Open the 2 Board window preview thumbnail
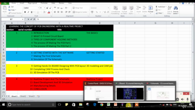The image size is (195, 110). pos(130,93)
